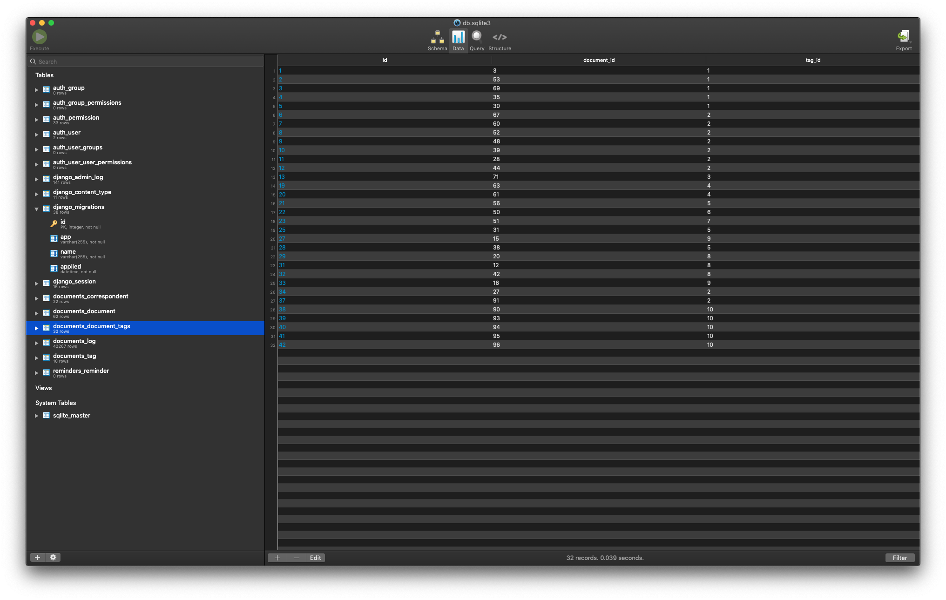Screen dimensions: 946x600
Task: Expand the auth_user_user_permissions arrow
Action: point(36,164)
